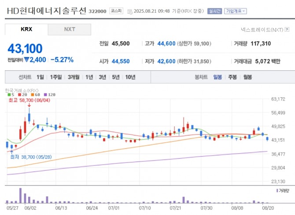Switch to the NXT market tab

coord(70,29)
